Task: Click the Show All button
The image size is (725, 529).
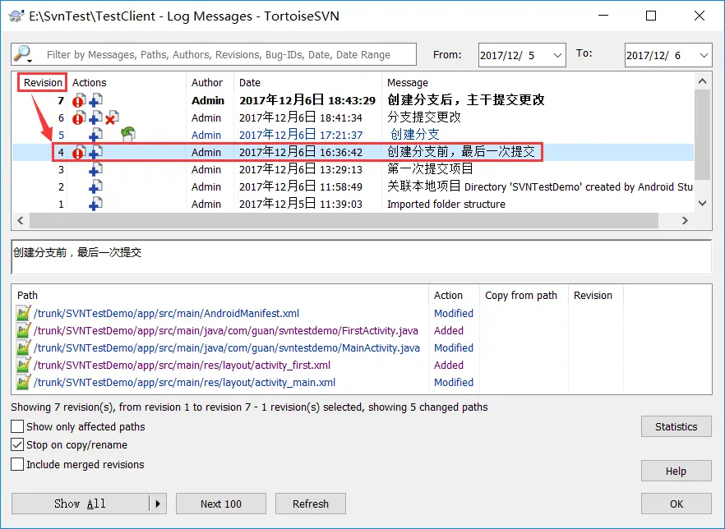Action: (80, 504)
